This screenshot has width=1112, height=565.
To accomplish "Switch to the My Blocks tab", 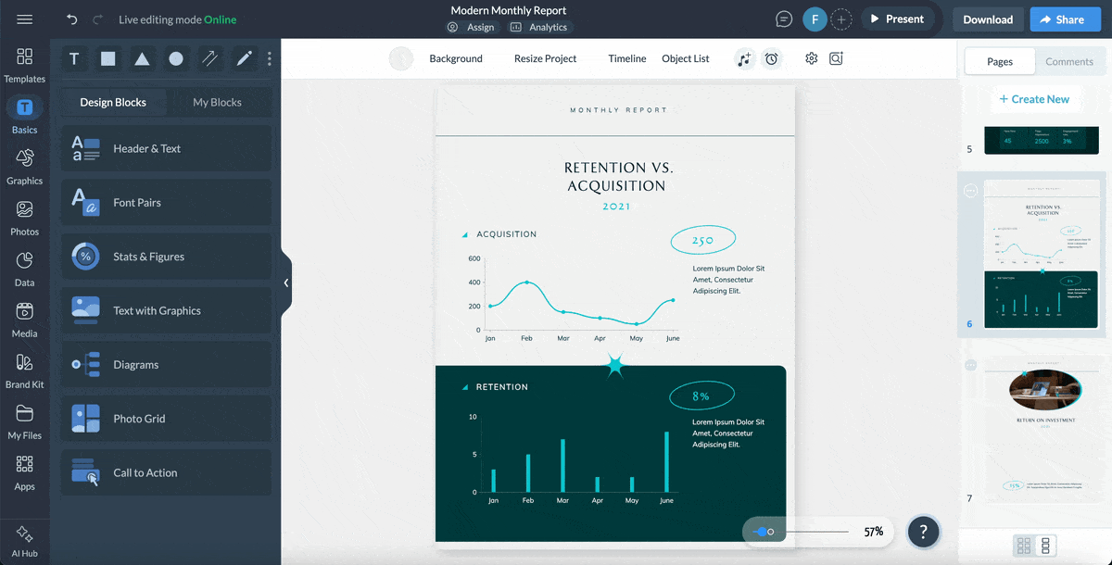I will (220, 102).
